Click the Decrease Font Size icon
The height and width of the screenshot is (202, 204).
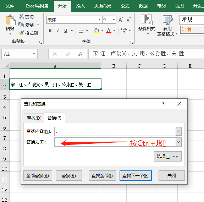point(129,20)
